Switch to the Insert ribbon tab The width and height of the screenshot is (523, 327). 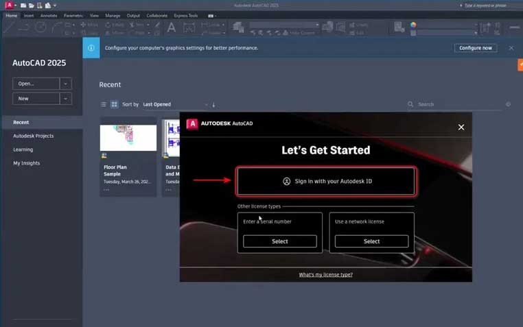pyautogui.click(x=29, y=16)
